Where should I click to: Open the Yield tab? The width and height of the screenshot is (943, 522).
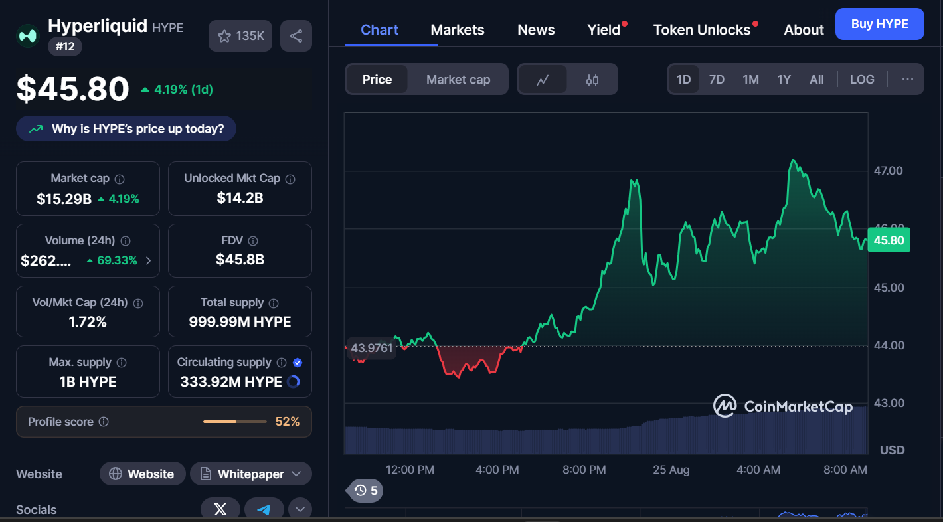[x=604, y=30]
